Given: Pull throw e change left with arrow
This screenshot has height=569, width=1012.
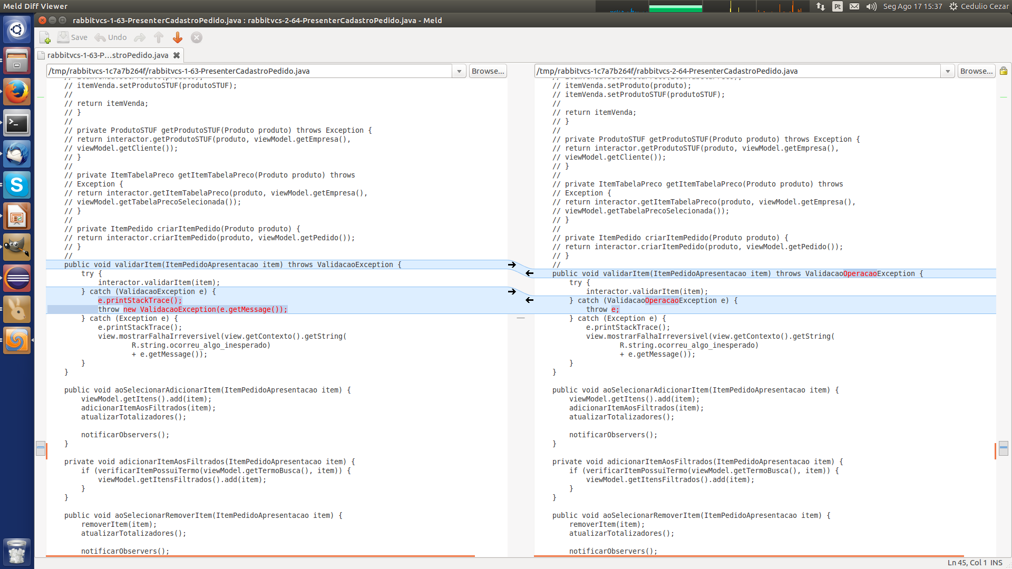Looking at the screenshot, I should (x=530, y=300).
